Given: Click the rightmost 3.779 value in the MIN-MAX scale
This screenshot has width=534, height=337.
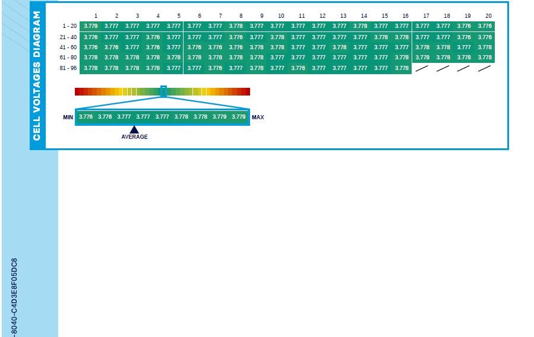Looking at the screenshot, I should (238, 117).
